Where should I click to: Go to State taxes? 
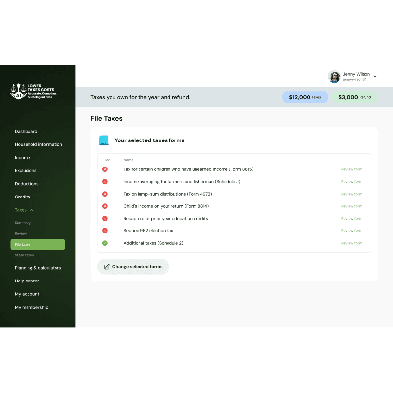click(24, 255)
